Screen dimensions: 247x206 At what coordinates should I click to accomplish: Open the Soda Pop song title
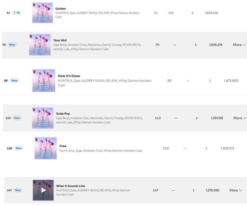[63, 113]
